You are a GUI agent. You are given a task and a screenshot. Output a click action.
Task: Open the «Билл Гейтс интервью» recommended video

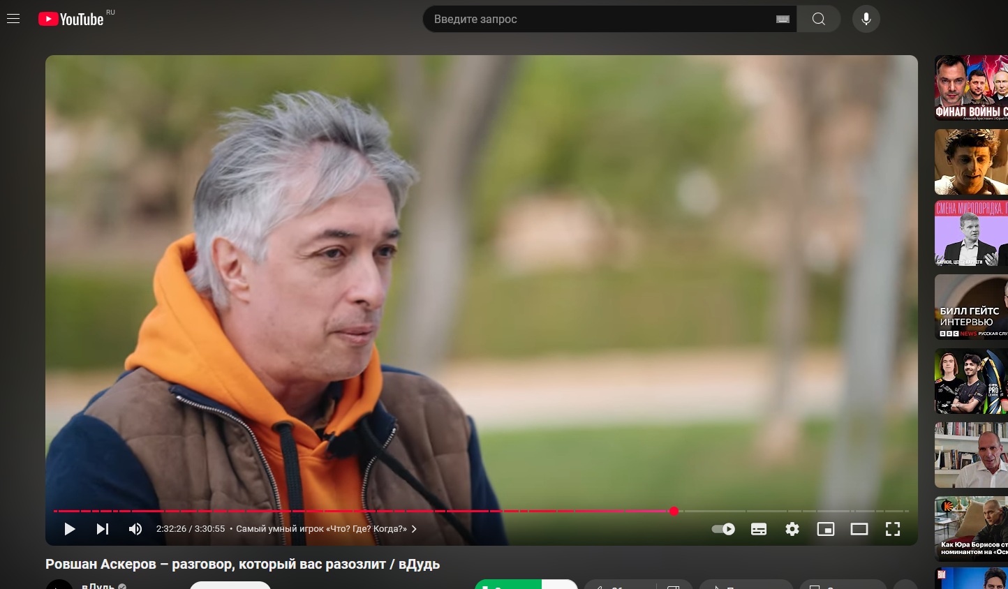971,307
